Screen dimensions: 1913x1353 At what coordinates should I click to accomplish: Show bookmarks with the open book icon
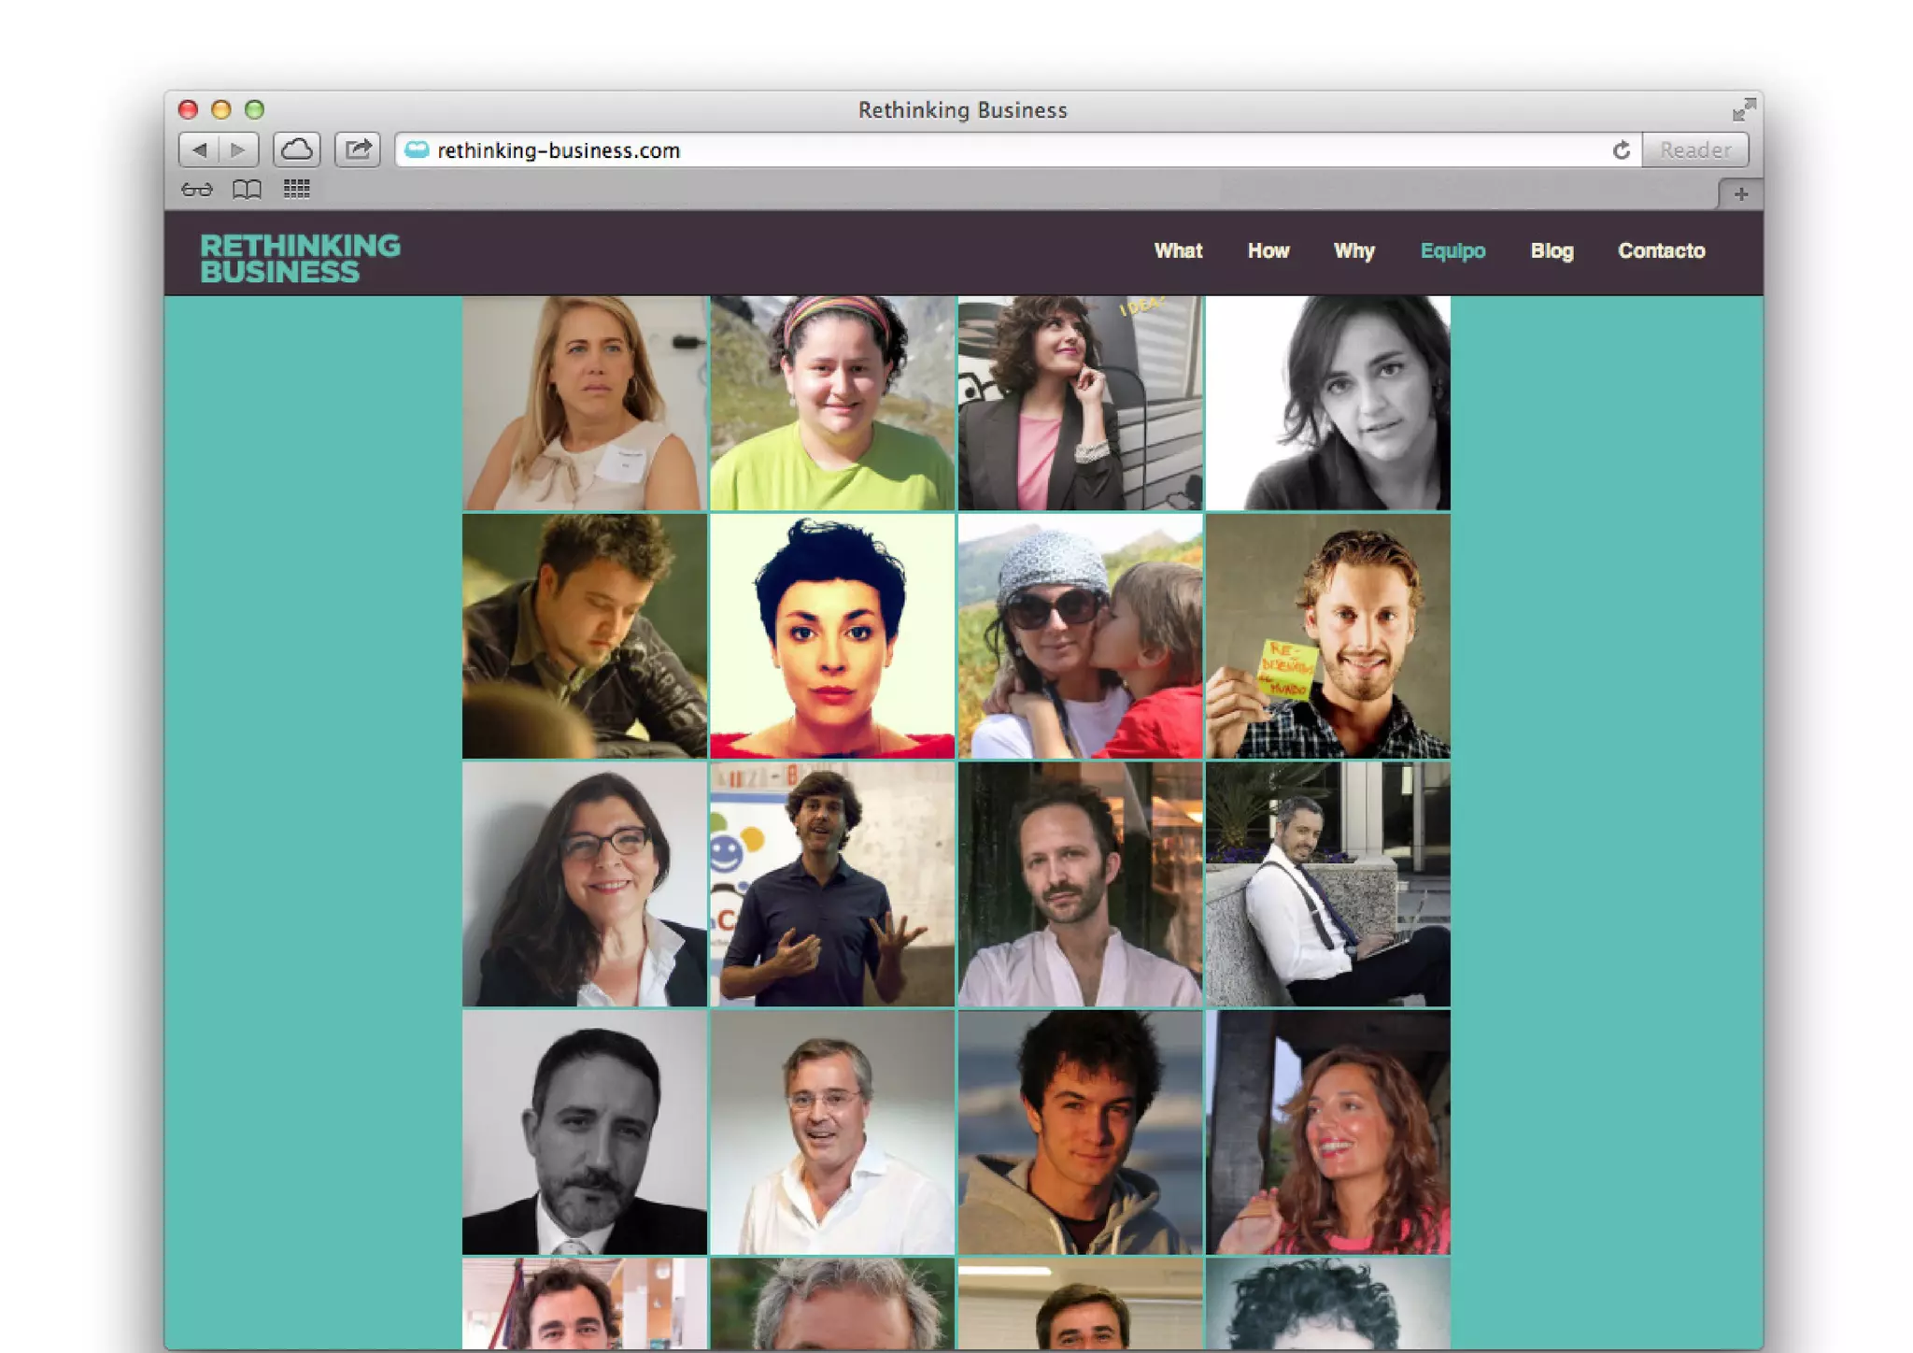tap(247, 190)
